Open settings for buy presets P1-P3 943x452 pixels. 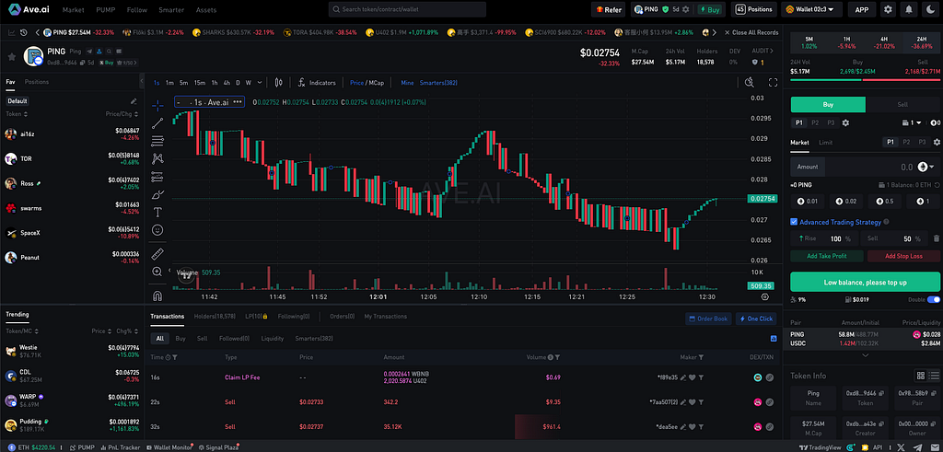845,122
